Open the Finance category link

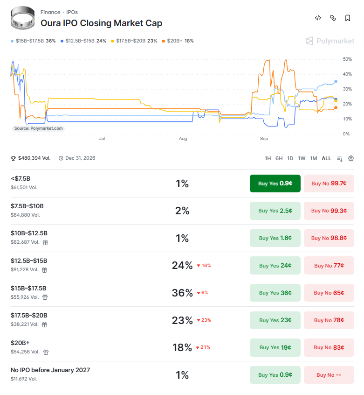pos(50,12)
